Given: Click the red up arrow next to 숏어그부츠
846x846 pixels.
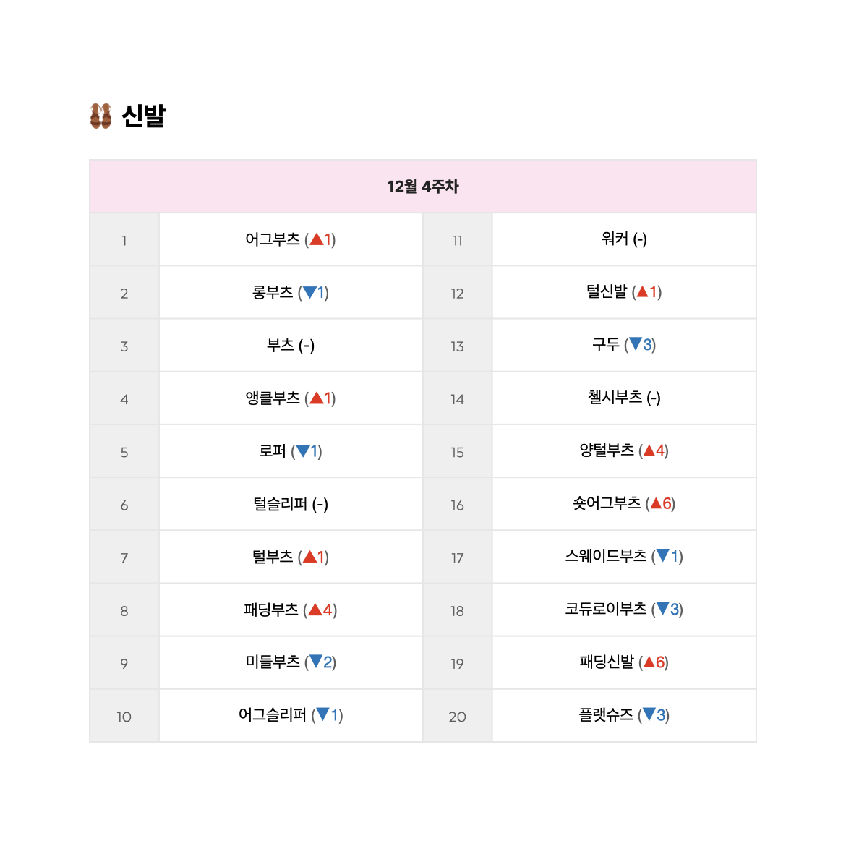Looking at the screenshot, I should [656, 503].
